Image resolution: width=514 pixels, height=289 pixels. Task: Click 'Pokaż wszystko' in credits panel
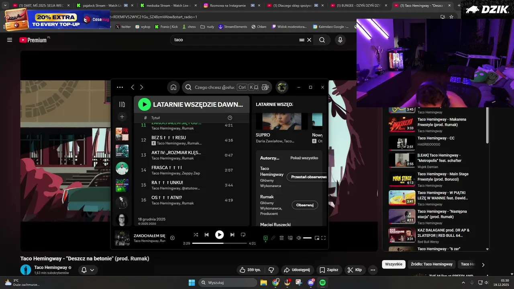pyautogui.click(x=304, y=158)
